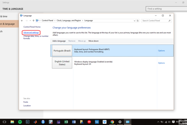This screenshot has width=187, height=125.
Task: Click the Language window title icon
Action: click(x=21, y=16)
